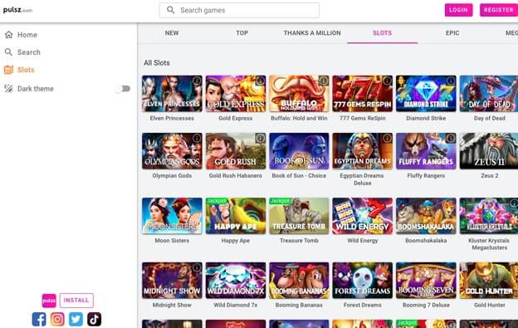Open the TikTok social icon
This screenshot has height=328, width=518.
pos(94,319)
